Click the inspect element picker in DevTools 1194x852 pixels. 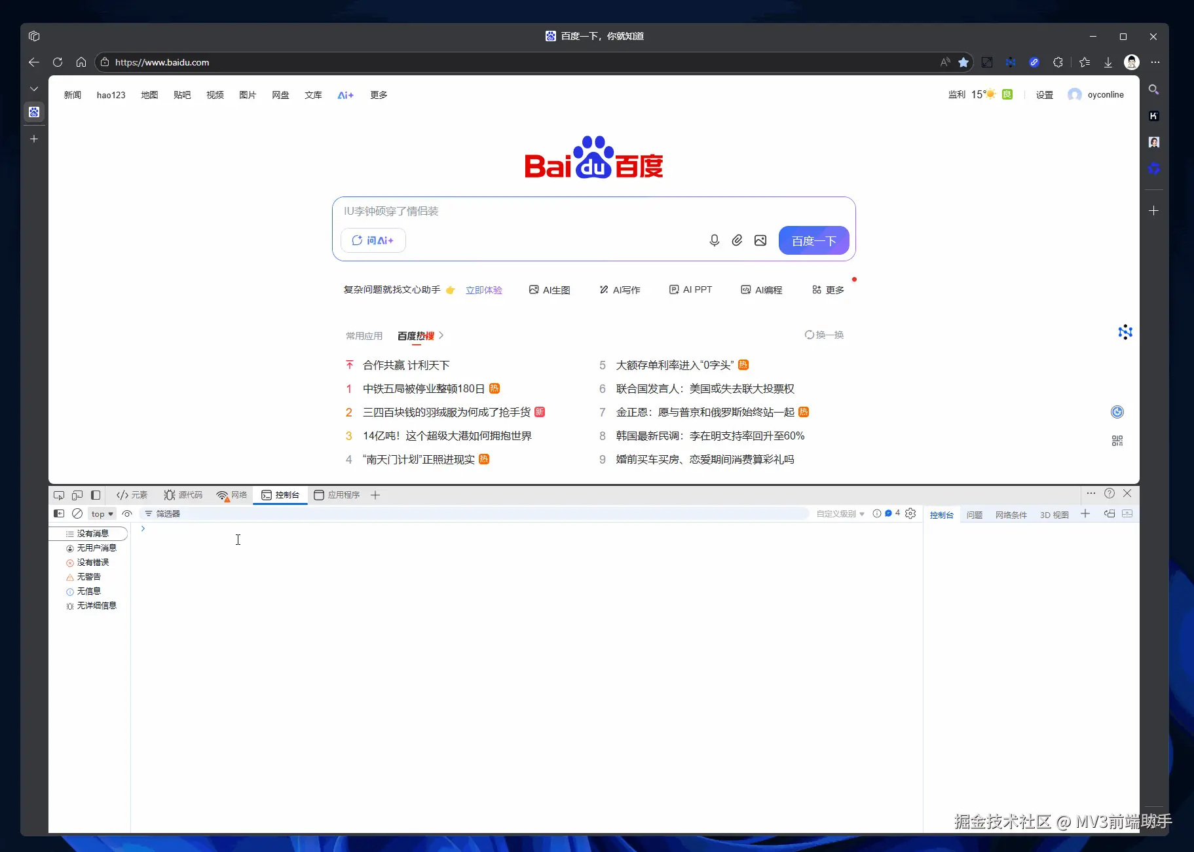click(59, 495)
